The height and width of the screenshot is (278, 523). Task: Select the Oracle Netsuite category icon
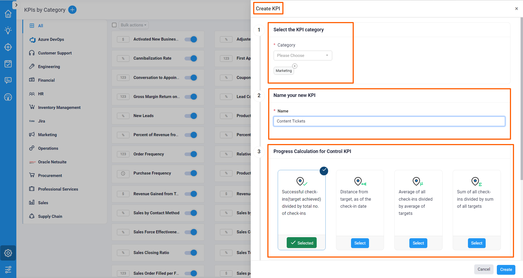coord(32,162)
